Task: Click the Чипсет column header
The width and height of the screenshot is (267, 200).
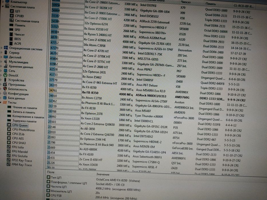Action: pos(186,2)
